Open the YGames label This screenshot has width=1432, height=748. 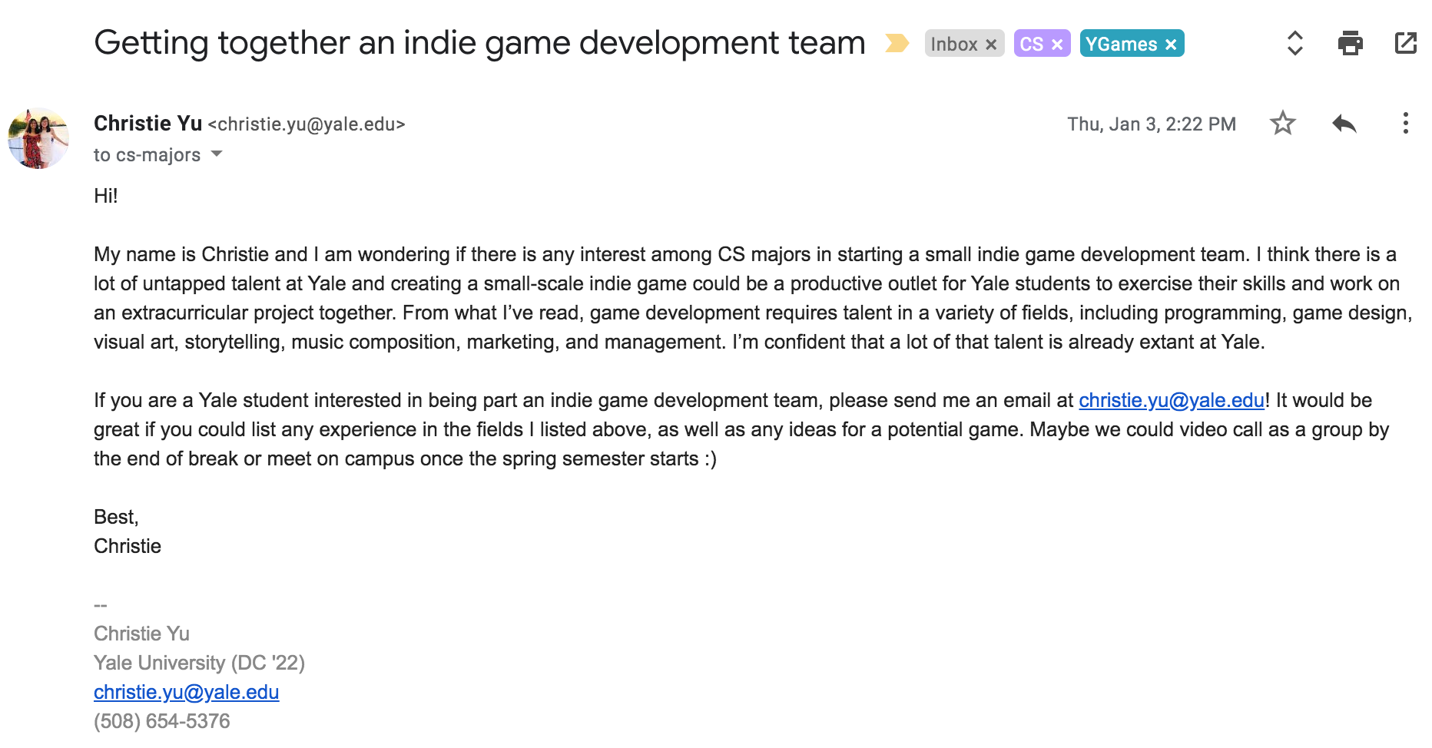[x=1121, y=44]
